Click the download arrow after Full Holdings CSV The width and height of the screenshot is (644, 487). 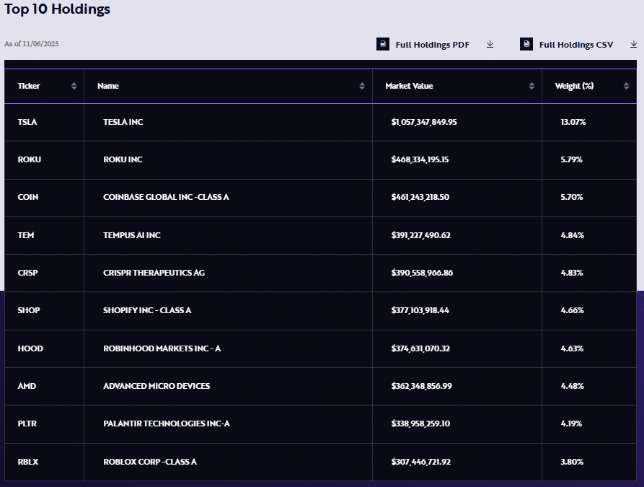click(x=634, y=45)
